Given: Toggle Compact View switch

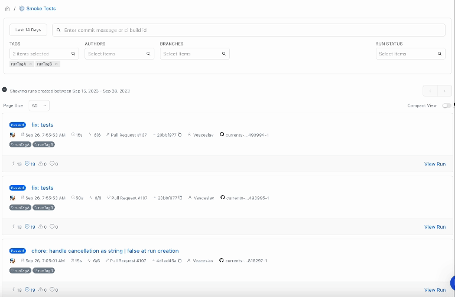Looking at the screenshot, I should (447, 105).
